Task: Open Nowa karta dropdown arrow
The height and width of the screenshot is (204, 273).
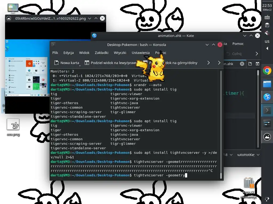Action: pos(80,66)
